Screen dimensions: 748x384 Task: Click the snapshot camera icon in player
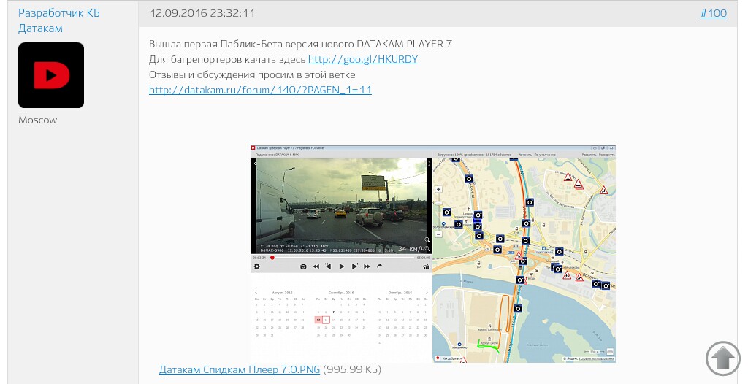304,266
